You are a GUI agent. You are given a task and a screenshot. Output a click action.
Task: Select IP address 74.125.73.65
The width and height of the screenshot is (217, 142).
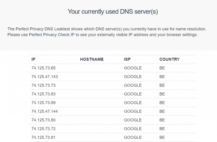pyautogui.click(x=43, y=68)
